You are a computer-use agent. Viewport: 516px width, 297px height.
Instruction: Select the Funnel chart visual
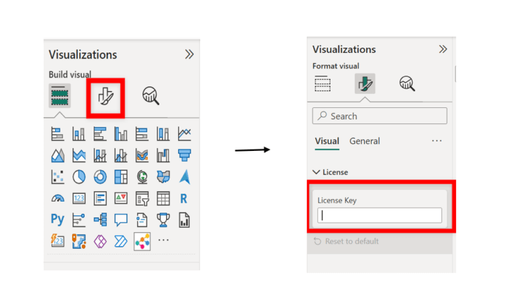tap(184, 156)
